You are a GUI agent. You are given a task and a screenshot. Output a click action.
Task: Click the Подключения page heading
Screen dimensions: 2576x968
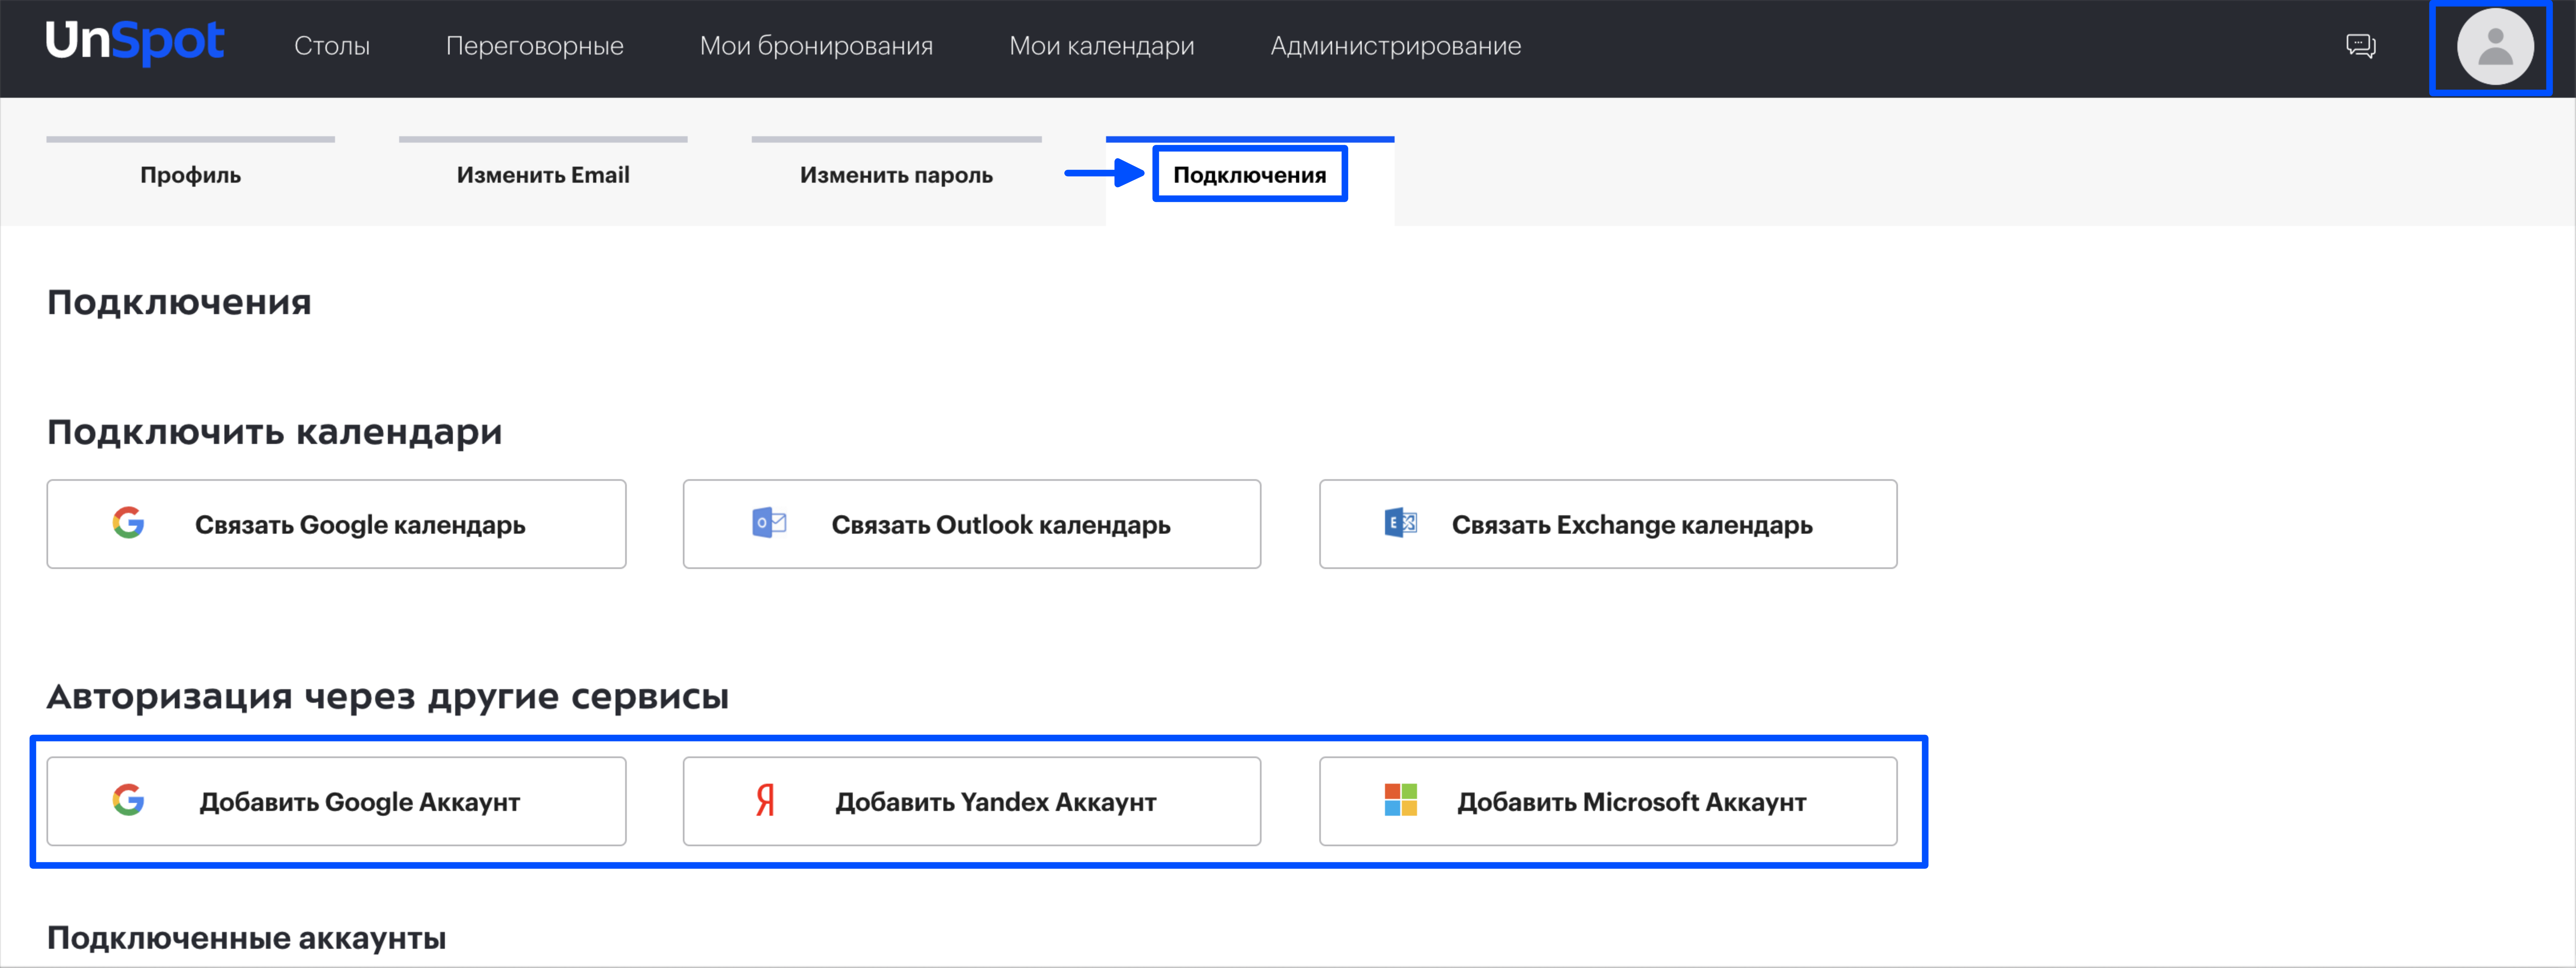[179, 302]
